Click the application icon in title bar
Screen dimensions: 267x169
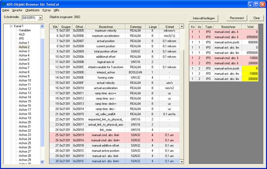click(x=4, y=4)
